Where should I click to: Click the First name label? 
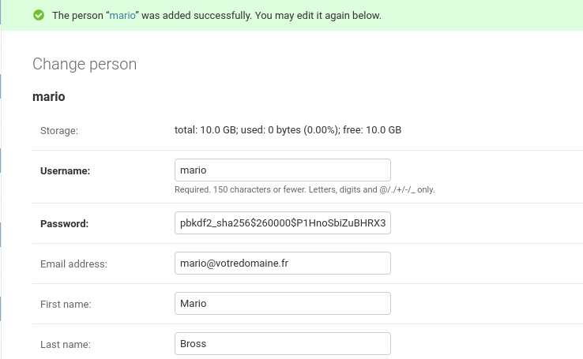click(x=66, y=305)
